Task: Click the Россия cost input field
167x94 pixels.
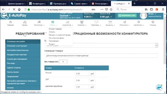Action: [82, 74]
